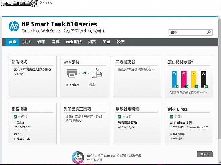This screenshot has height=165, width=221.
Task: Open the 印表機更新 card heading
Action: pos(125,62)
